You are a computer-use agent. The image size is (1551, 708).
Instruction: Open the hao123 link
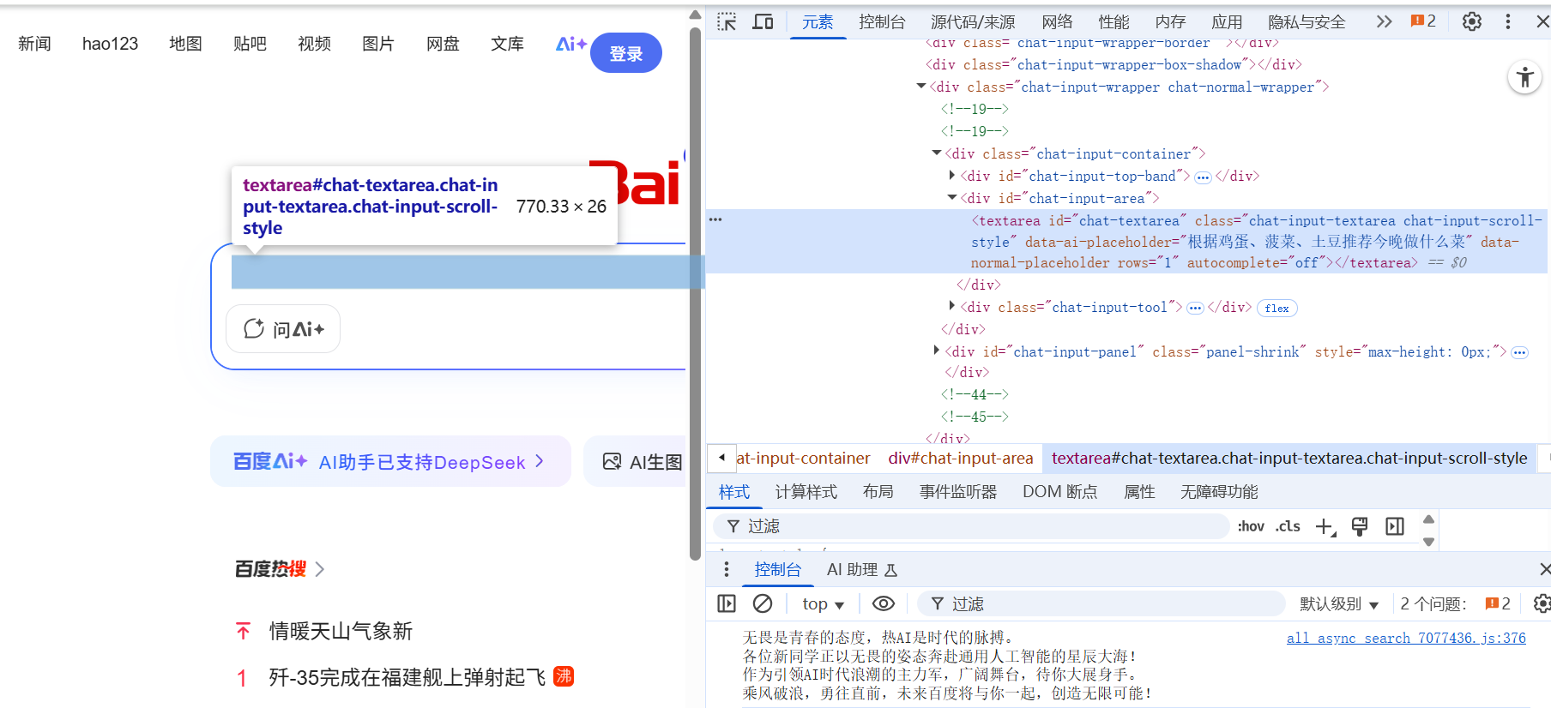tap(110, 44)
